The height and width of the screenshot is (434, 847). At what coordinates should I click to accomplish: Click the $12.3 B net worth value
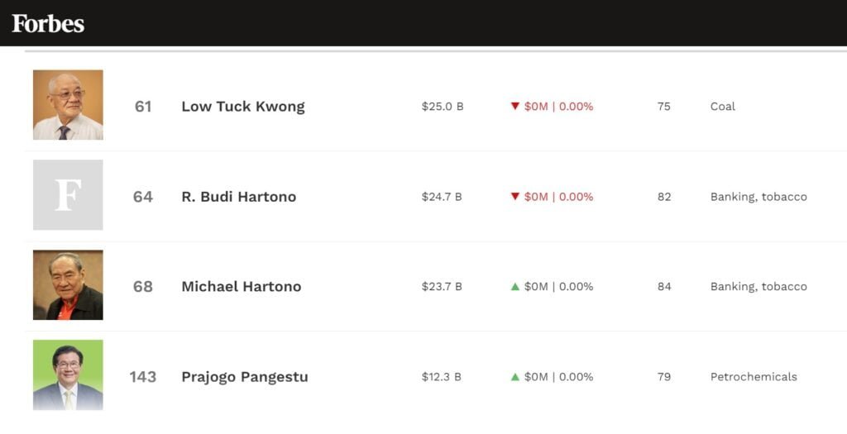(442, 377)
